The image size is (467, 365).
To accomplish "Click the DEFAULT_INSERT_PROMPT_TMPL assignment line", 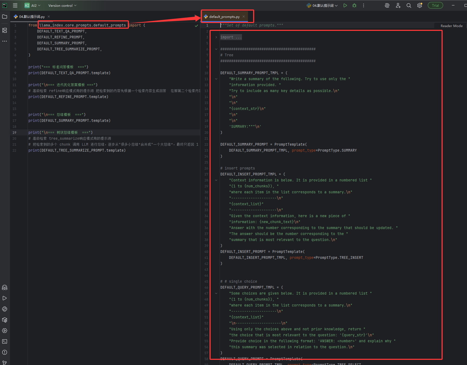I will pos(253,174).
